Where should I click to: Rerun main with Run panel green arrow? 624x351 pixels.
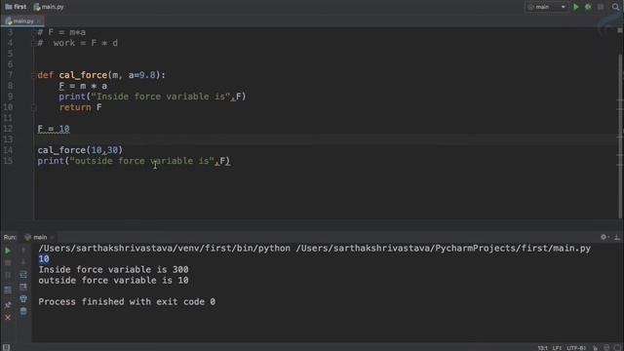(x=8, y=251)
